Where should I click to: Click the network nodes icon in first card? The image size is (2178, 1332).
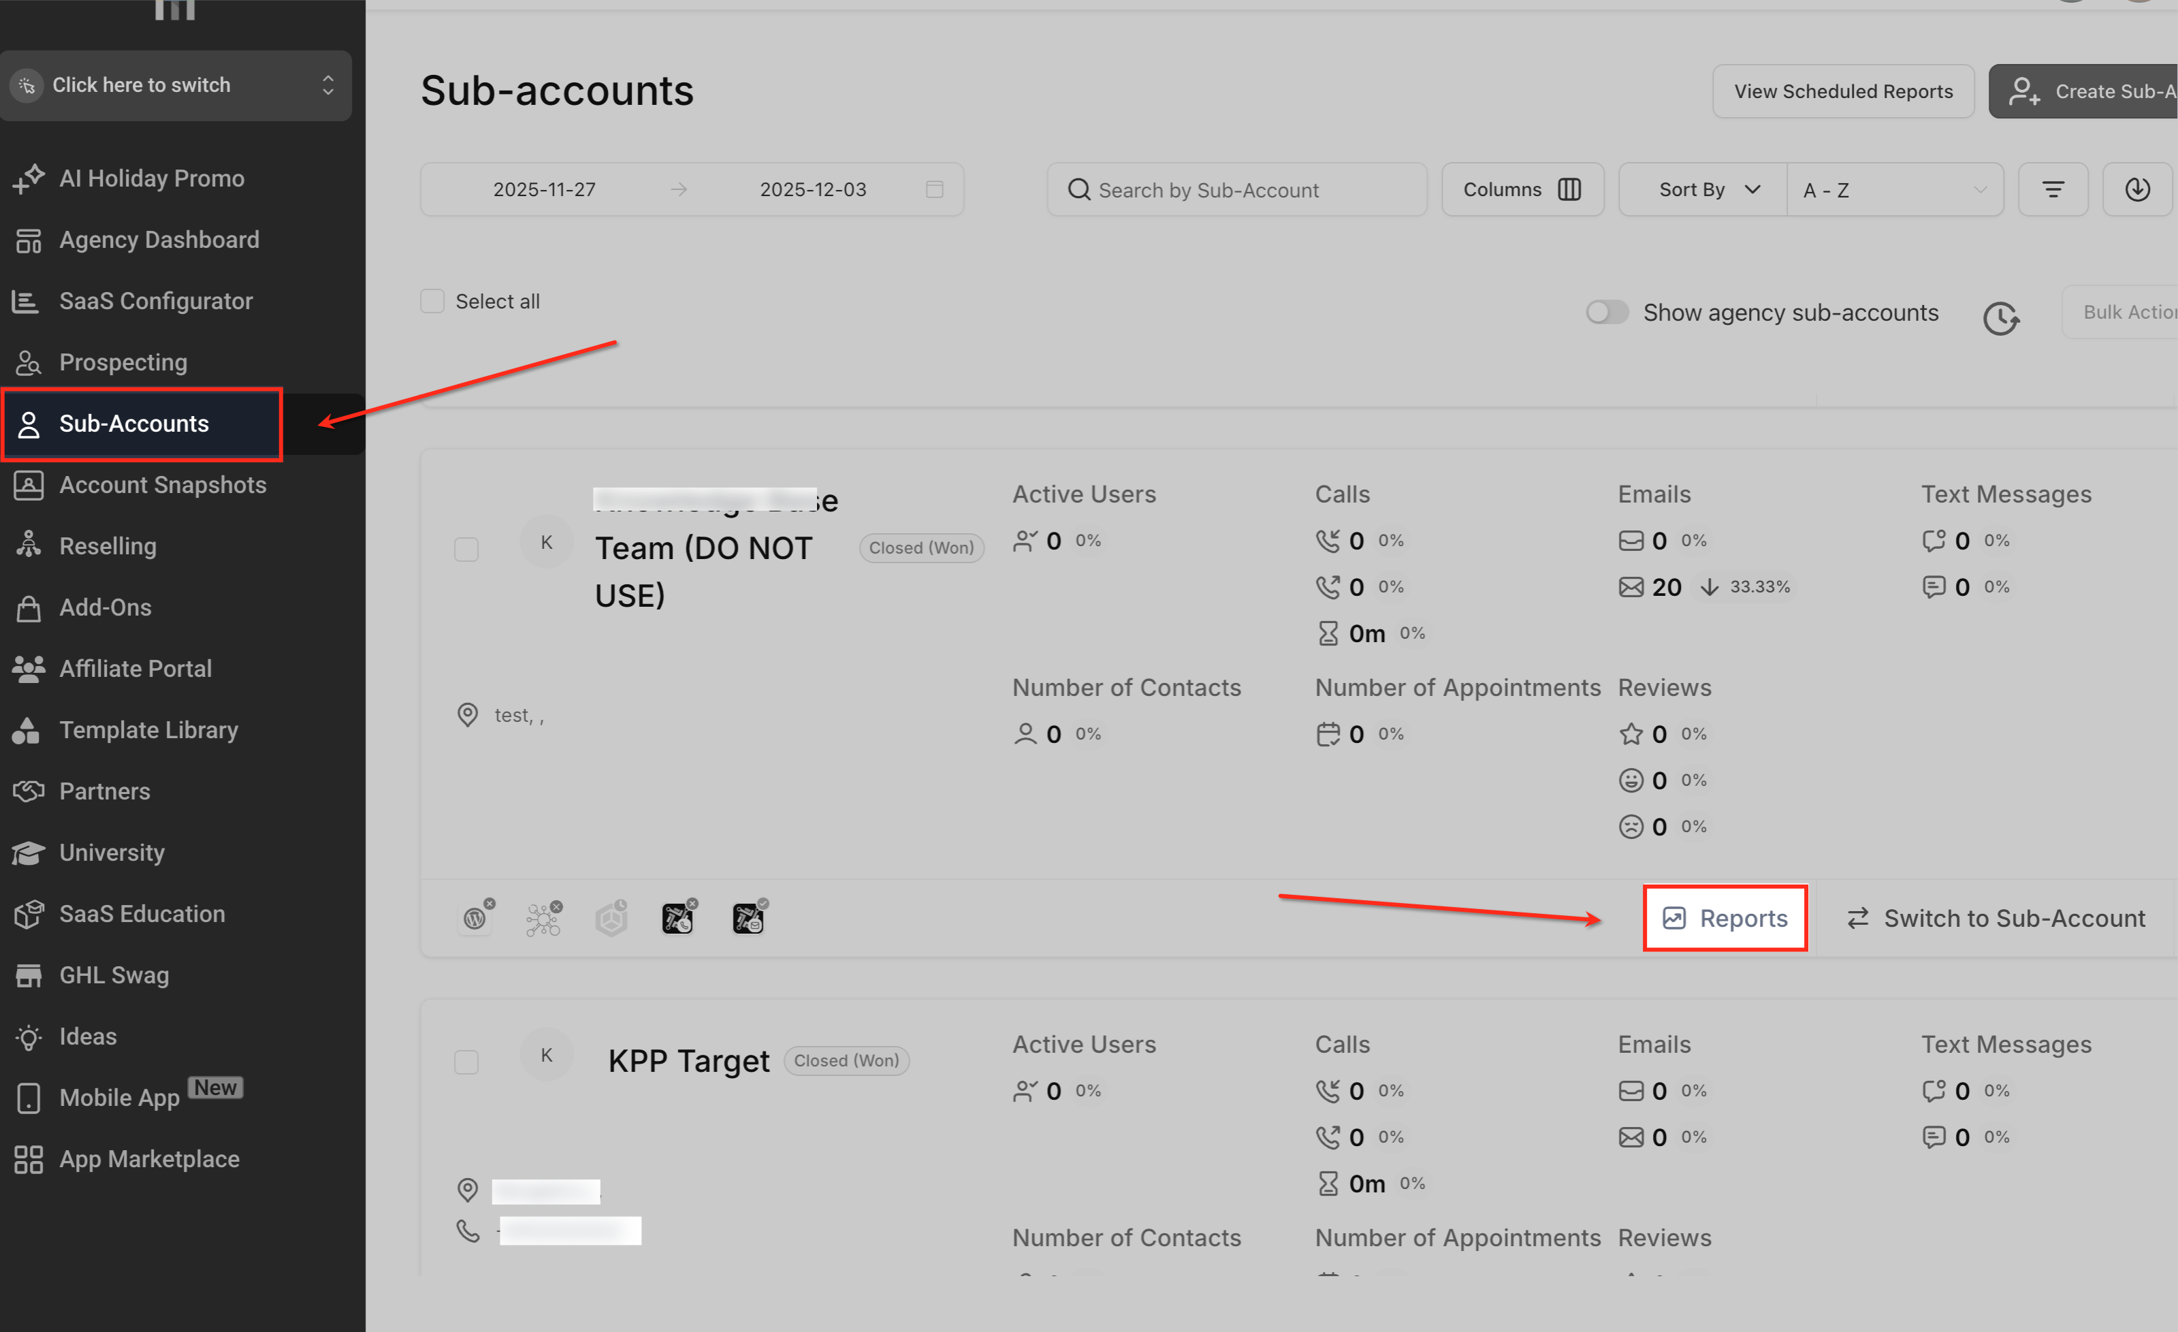point(543,919)
